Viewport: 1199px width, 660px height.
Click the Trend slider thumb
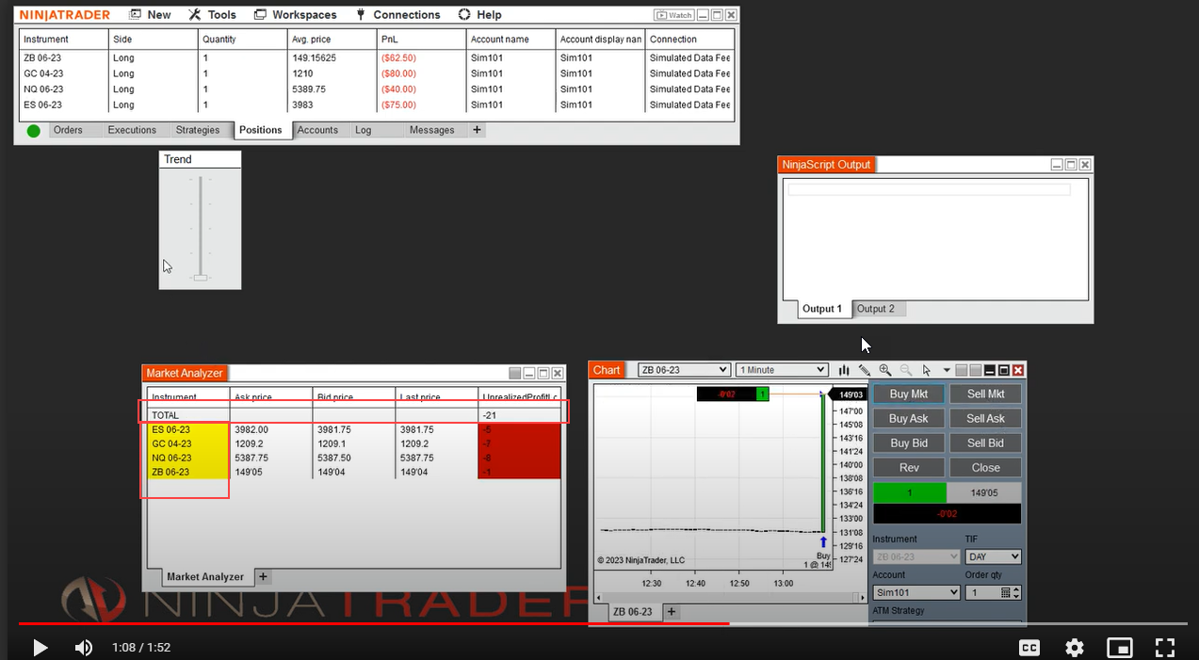pyautogui.click(x=200, y=277)
